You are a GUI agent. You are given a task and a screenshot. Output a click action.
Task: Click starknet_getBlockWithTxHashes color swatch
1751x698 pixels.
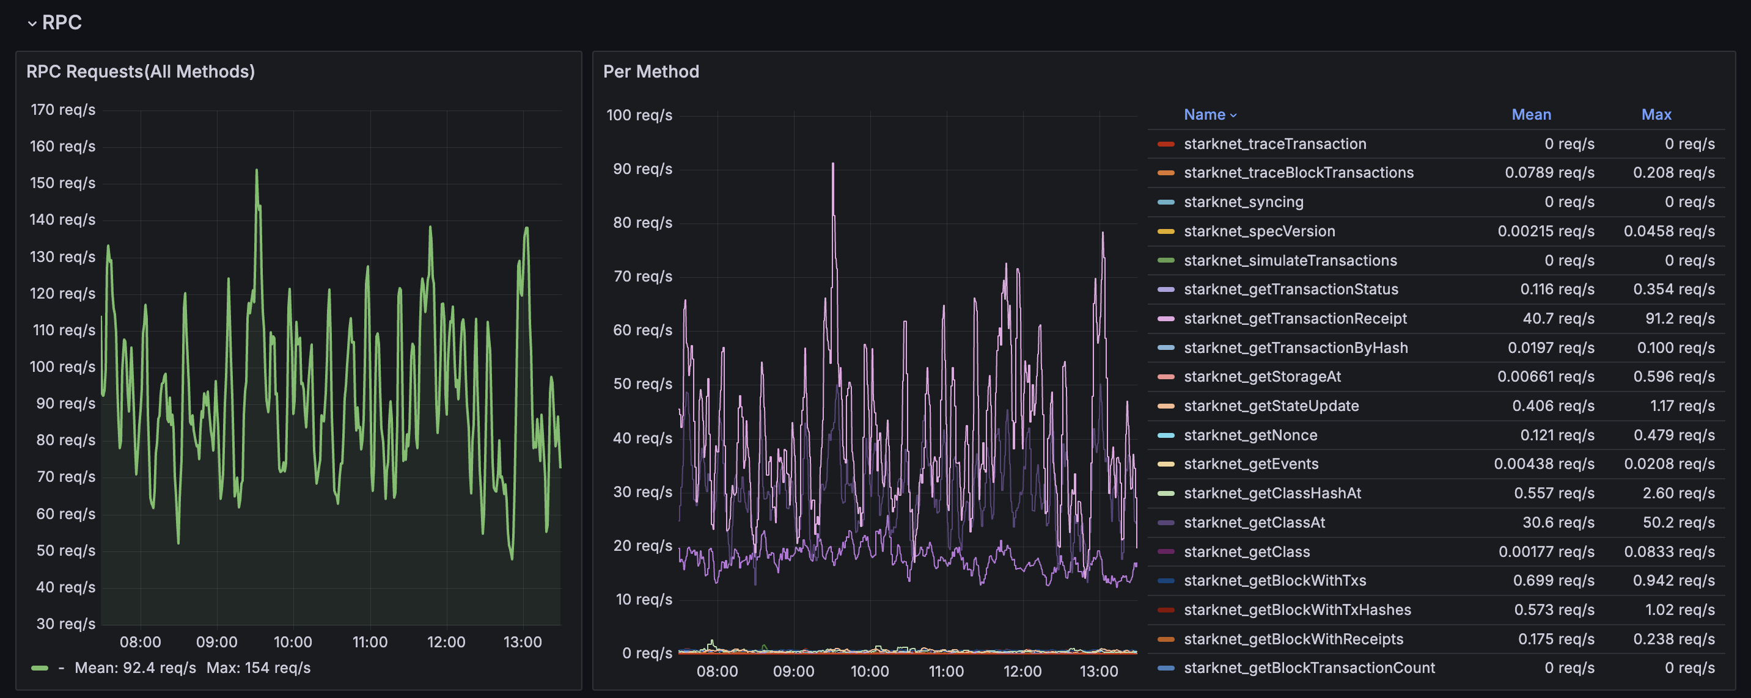click(1165, 609)
